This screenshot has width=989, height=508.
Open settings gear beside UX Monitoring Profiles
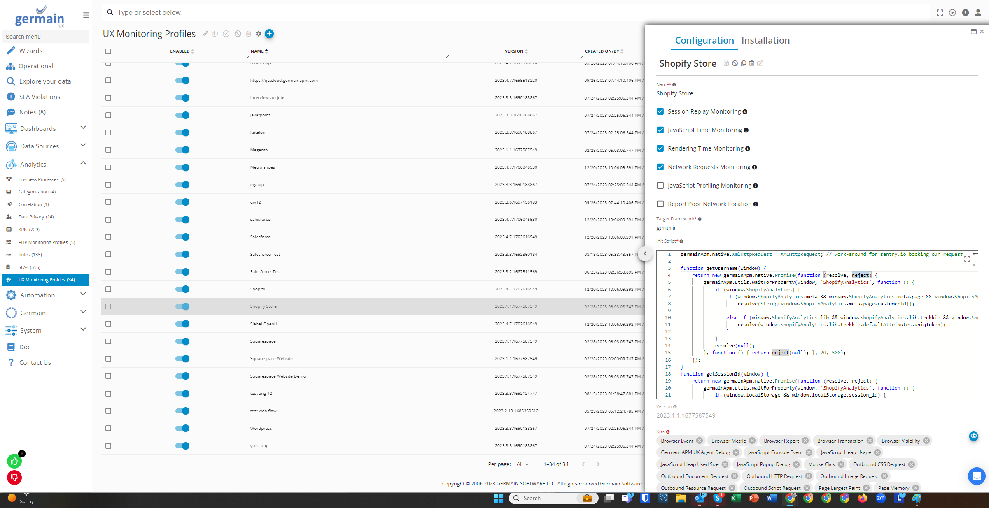(259, 34)
